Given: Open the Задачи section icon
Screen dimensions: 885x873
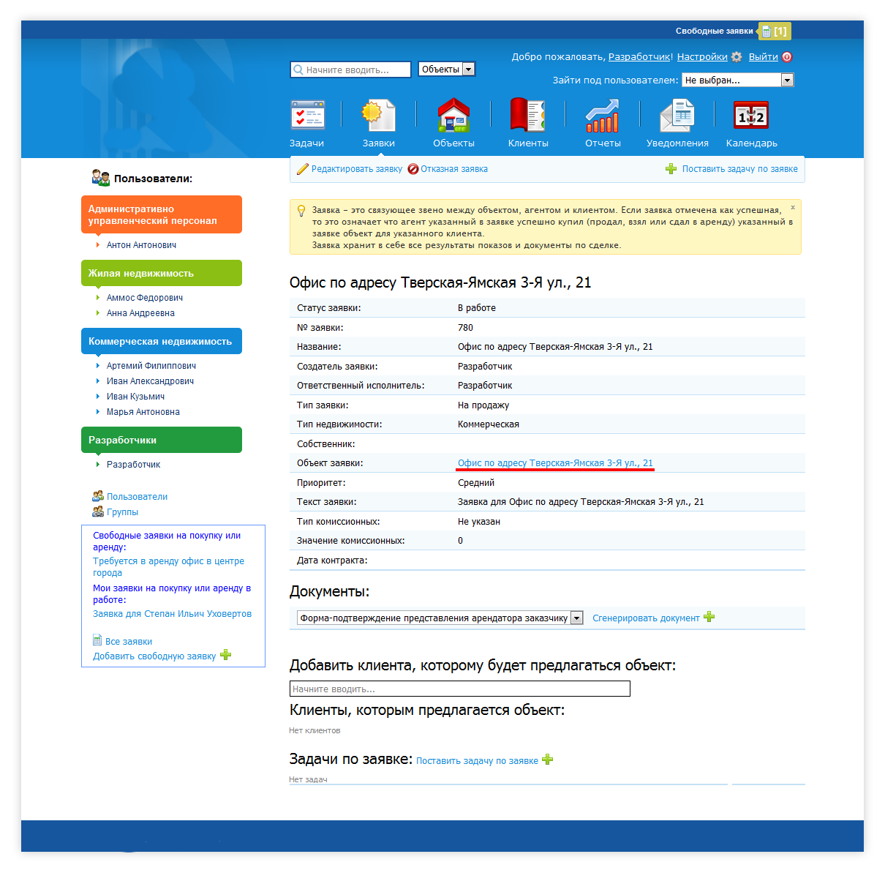Looking at the screenshot, I should 308,116.
